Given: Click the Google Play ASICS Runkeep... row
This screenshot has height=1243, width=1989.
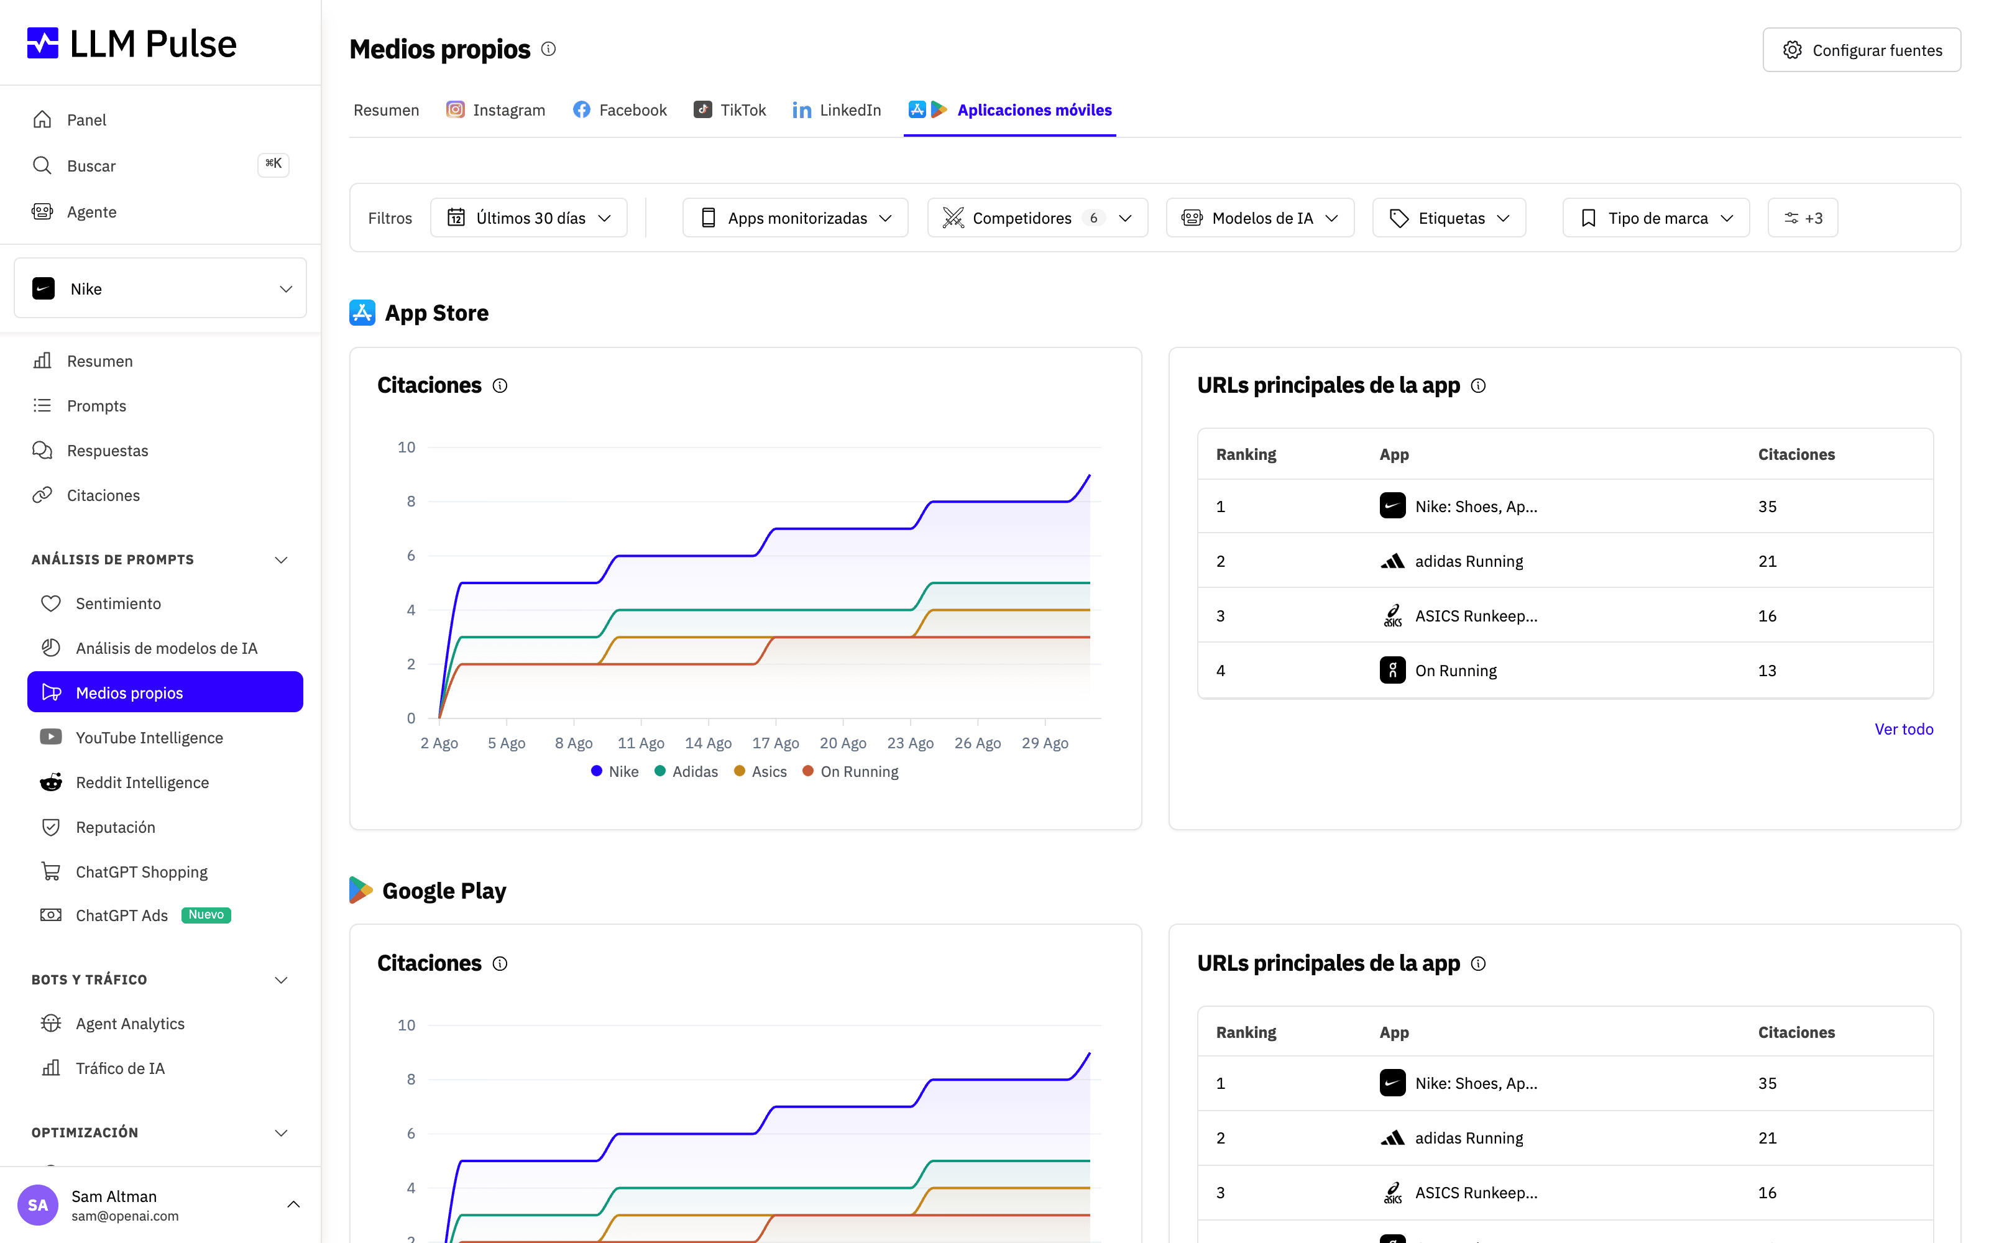Looking at the screenshot, I should [x=1565, y=1193].
